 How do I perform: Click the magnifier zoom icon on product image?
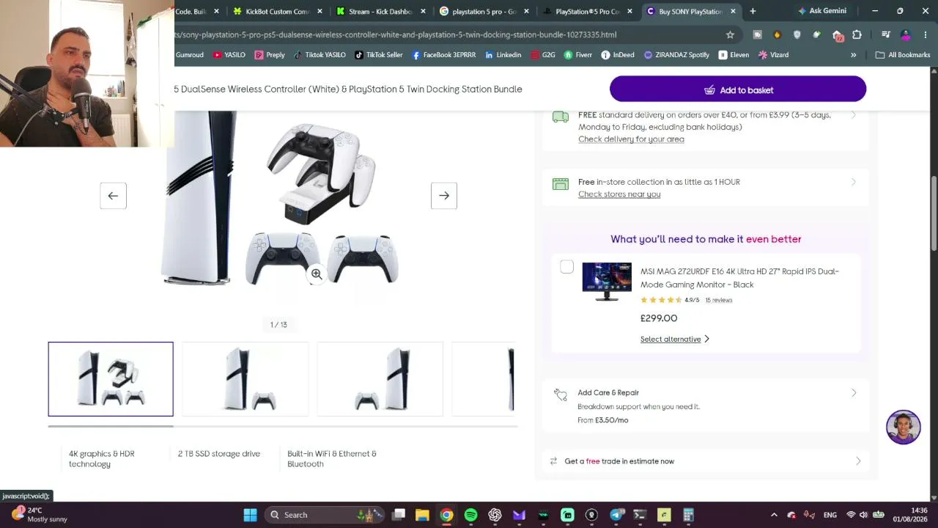coord(317,274)
